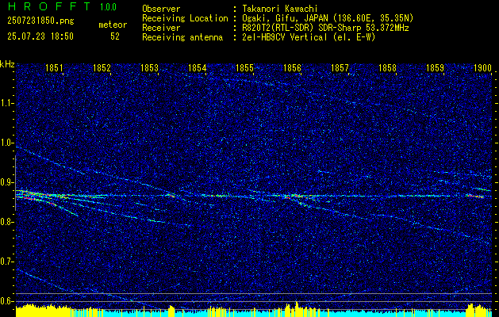Click the R820T2(RTL-SDR) receiver text
Screen dimensions: 499x317
(325, 28)
